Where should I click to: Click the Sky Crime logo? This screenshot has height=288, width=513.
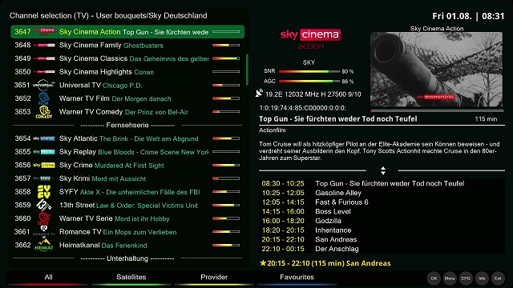(x=44, y=166)
